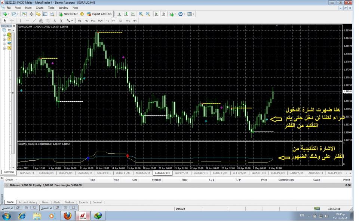Toggle the Navigator star-folder icon
The height and width of the screenshot is (222, 359).
pyautogui.click(x=38, y=14)
